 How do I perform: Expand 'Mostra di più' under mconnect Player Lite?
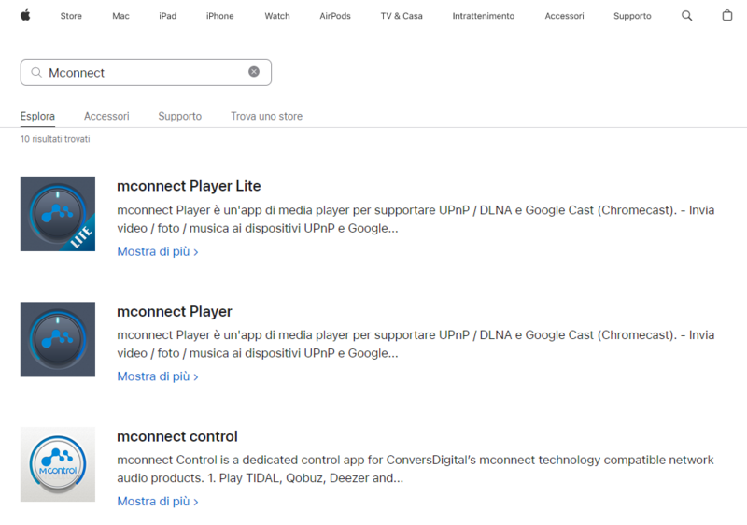pyautogui.click(x=157, y=251)
